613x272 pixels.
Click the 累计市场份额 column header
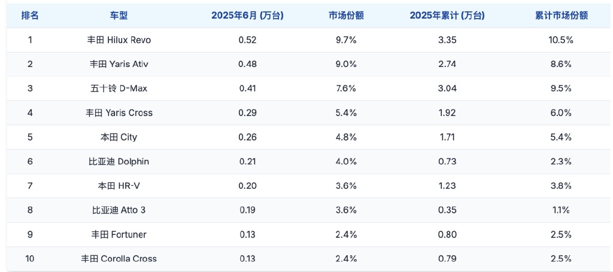(562, 16)
